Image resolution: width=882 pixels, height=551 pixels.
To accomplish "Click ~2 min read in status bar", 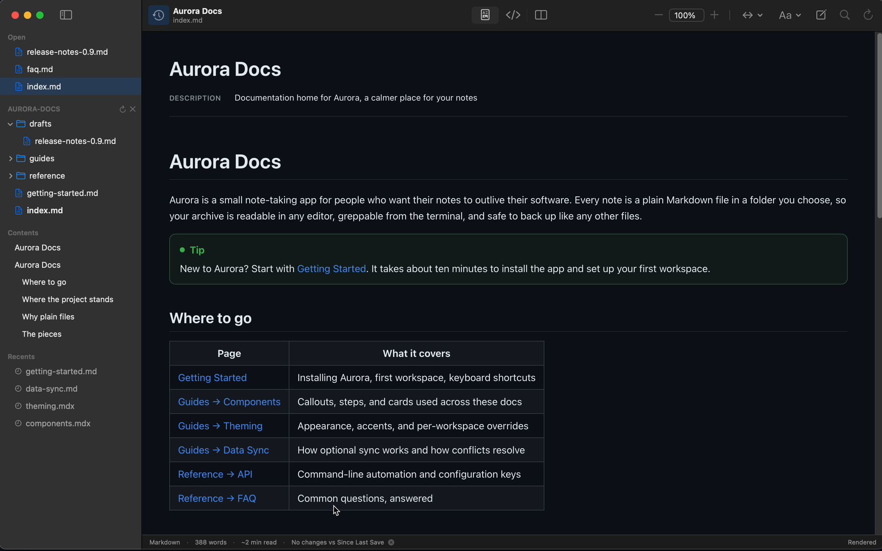I will tap(259, 542).
